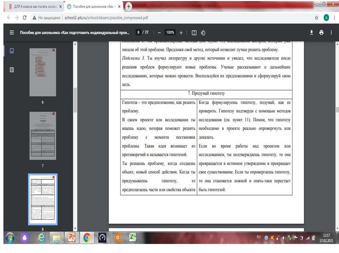Open Excel from taskbar
339x253 pixels.
point(132,238)
